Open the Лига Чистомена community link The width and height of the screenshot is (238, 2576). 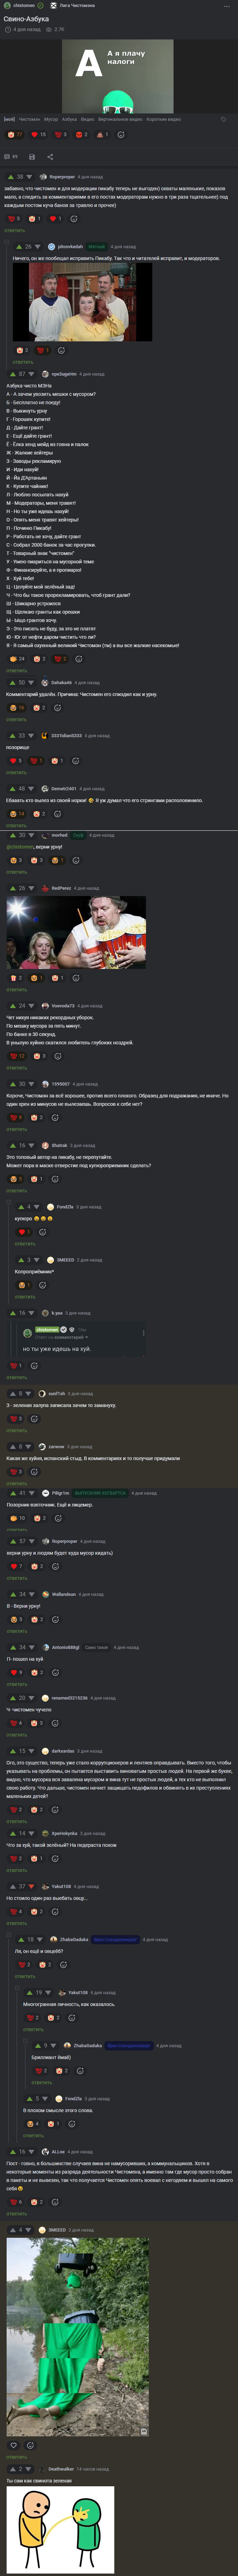(x=77, y=5)
